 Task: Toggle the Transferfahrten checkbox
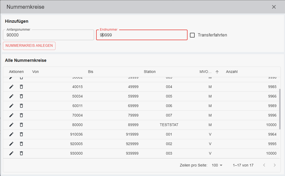(x=192, y=35)
